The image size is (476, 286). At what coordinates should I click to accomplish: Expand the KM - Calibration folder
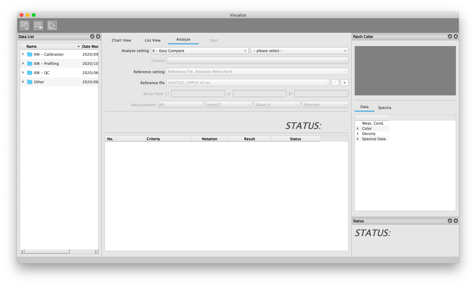[23, 54]
